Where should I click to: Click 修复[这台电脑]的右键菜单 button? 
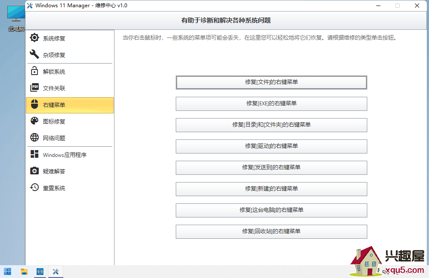[x=272, y=210]
